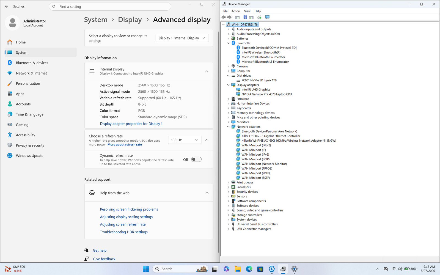The height and width of the screenshot is (275, 440).
Task: Click the forward arrow in Device Manager toolbar
Action: coord(229,17)
